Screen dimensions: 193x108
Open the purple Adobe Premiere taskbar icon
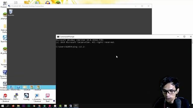pyautogui.click(x=24, y=106)
